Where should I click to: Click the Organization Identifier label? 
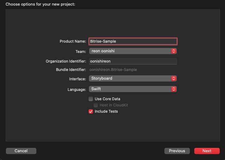(66, 61)
